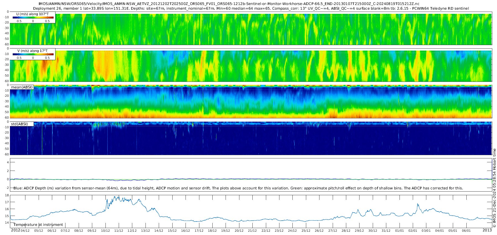Click the Deployment 26 metadata line
Image resolution: width=497 pixels, height=235 pixels.
251,9
